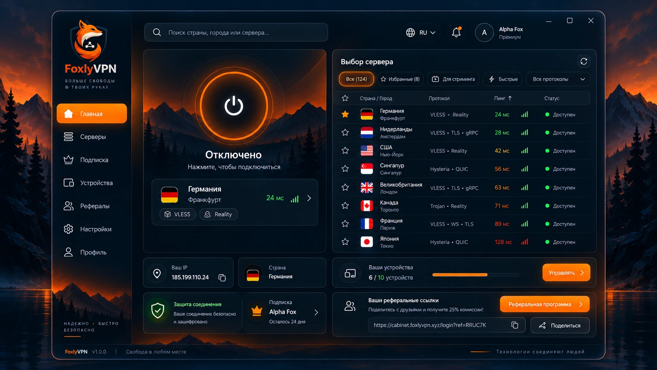
Task: Refresh the server list
Action: (x=584, y=61)
